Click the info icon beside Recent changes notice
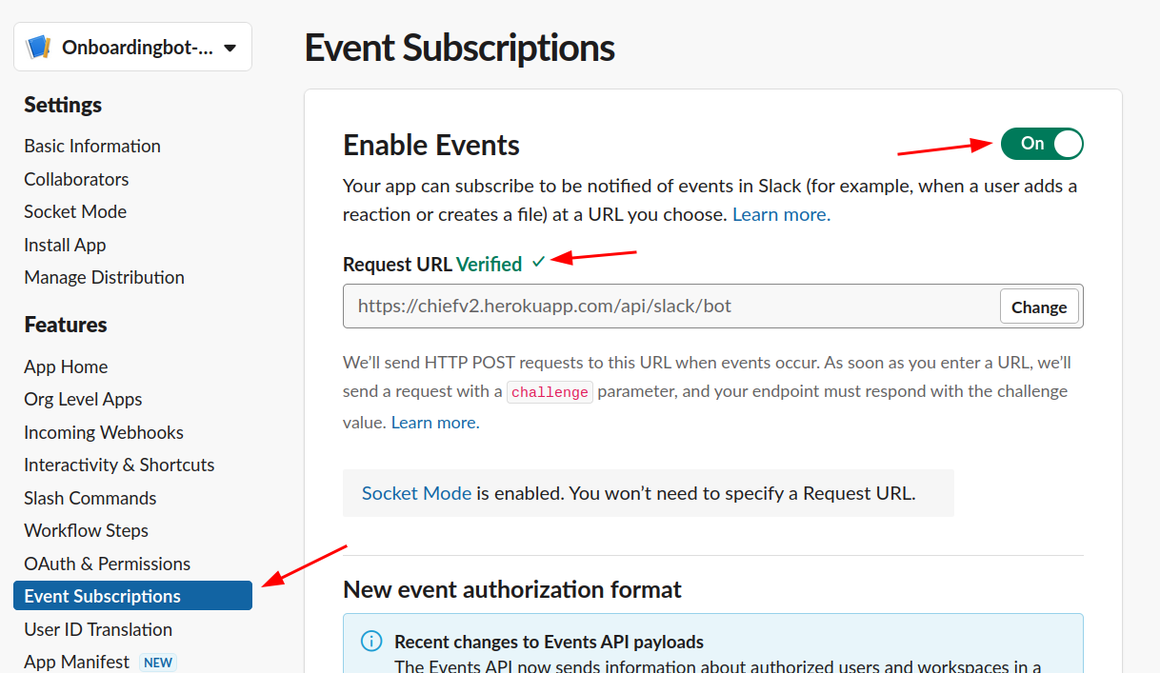The image size is (1160, 673). coord(371,641)
